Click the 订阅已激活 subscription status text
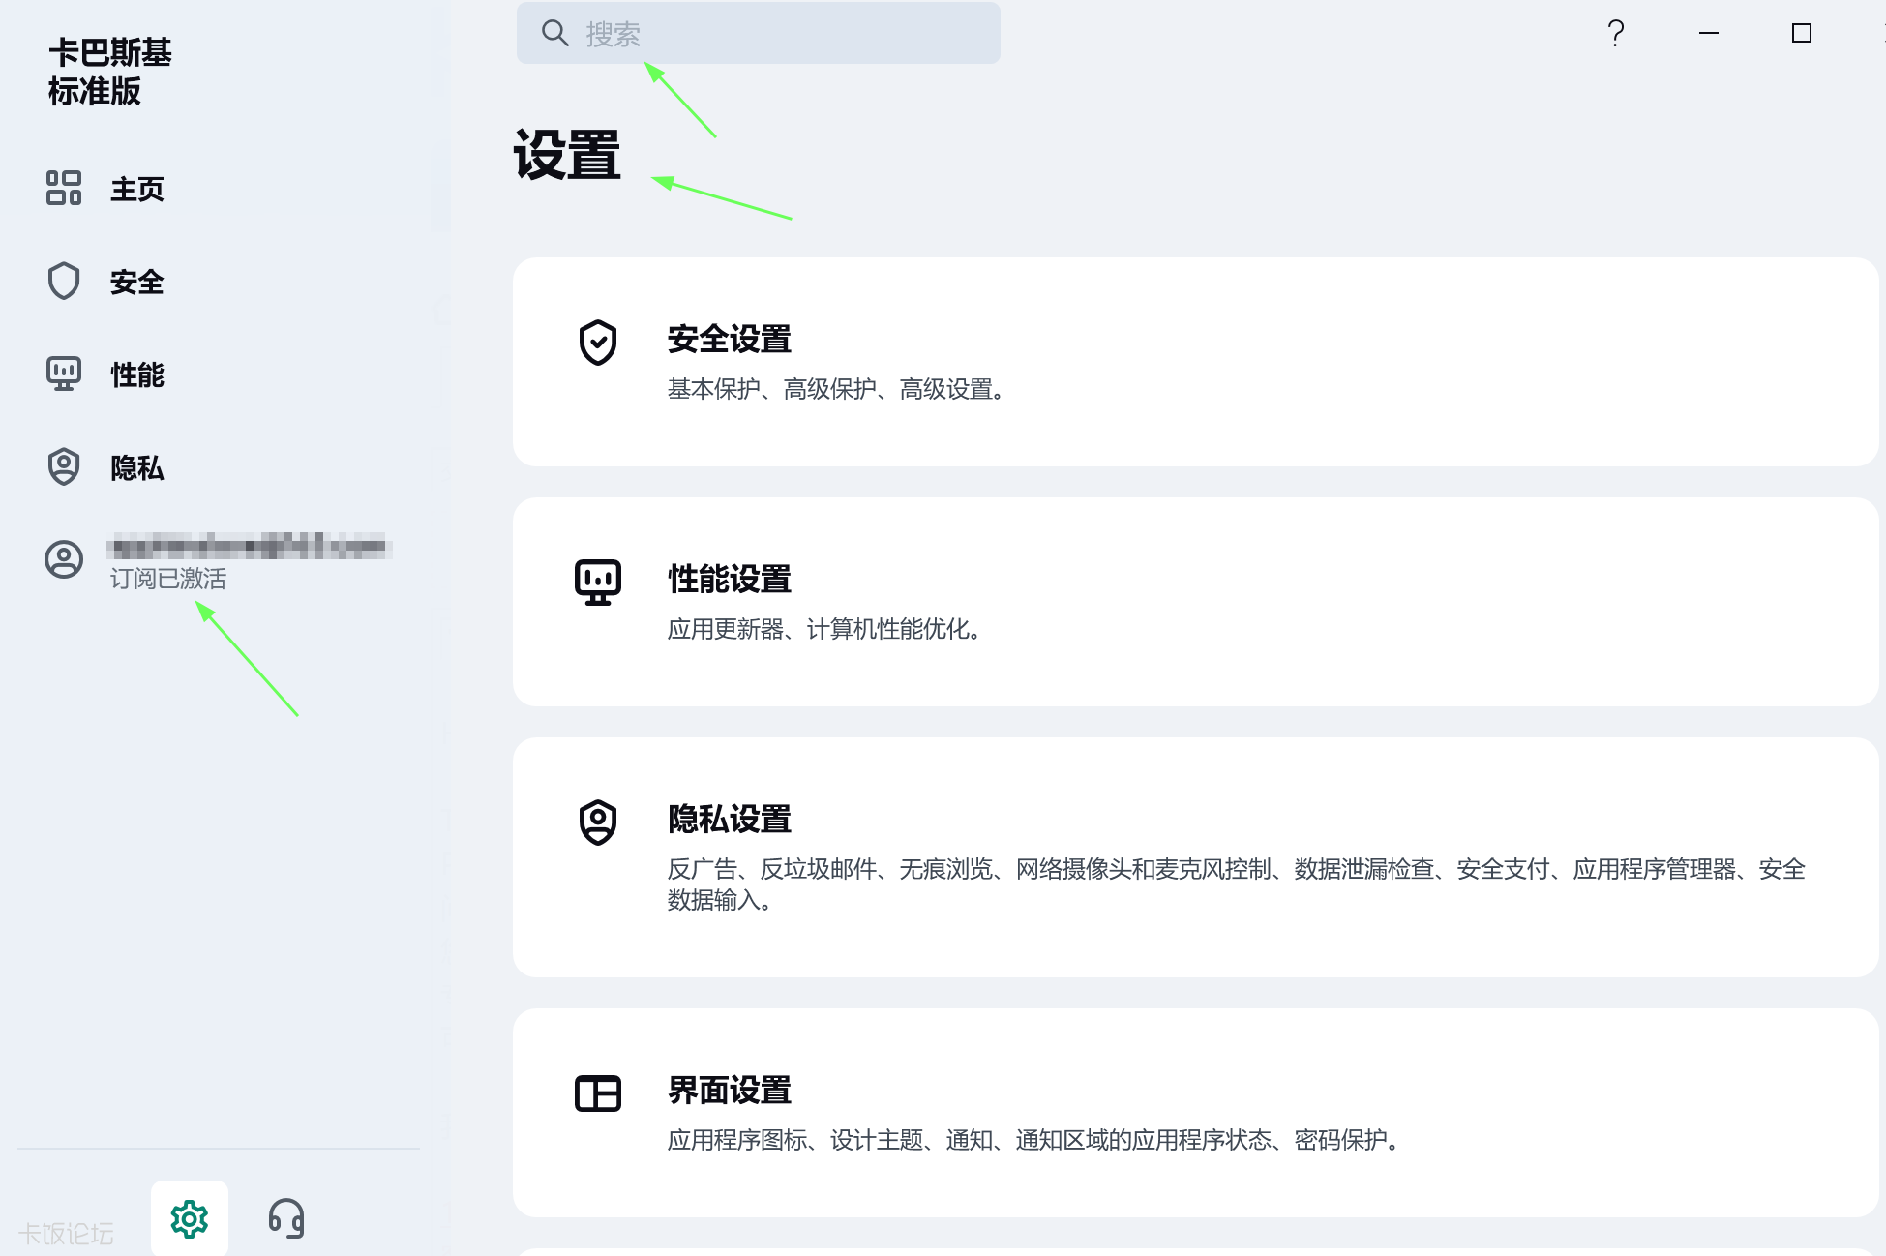 point(168,579)
